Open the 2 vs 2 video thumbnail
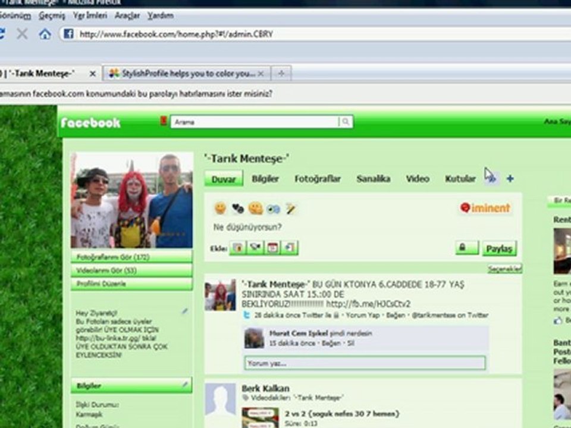Viewport: 571px width, 428px height. point(260,417)
